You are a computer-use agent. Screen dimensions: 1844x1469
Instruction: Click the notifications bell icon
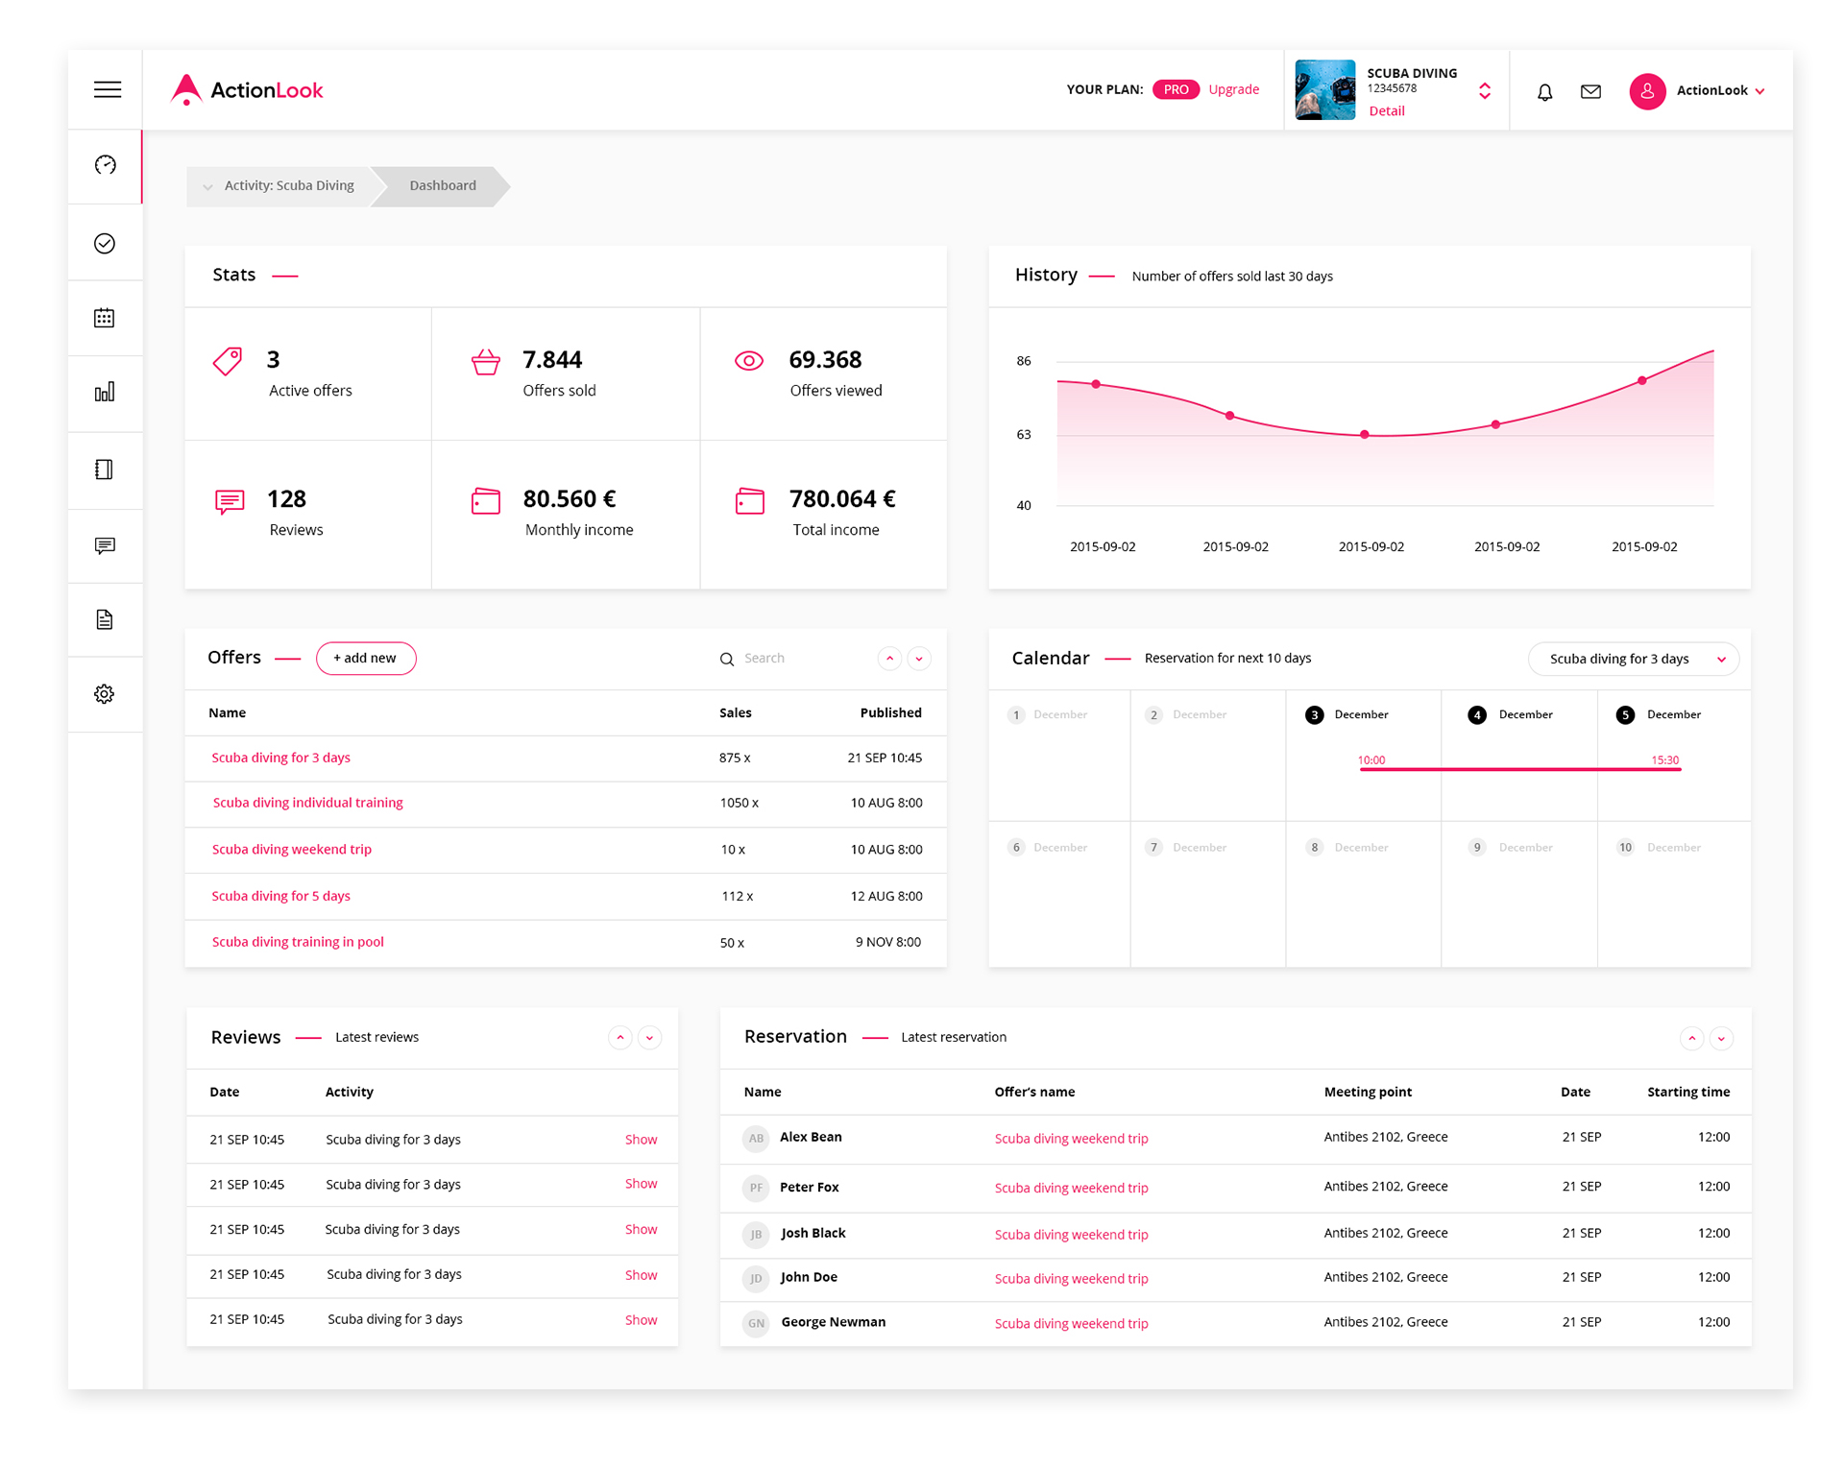pyautogui.click(x=1544, y=90)
